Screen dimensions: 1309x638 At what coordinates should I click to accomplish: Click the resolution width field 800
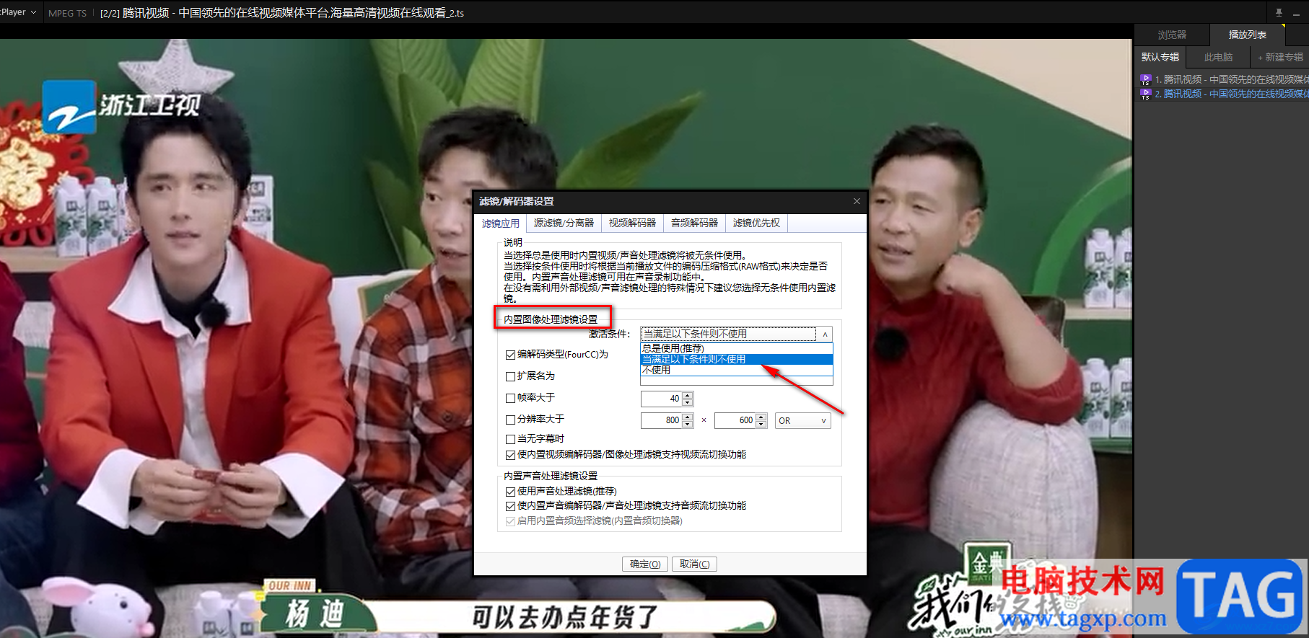[662, 420]
